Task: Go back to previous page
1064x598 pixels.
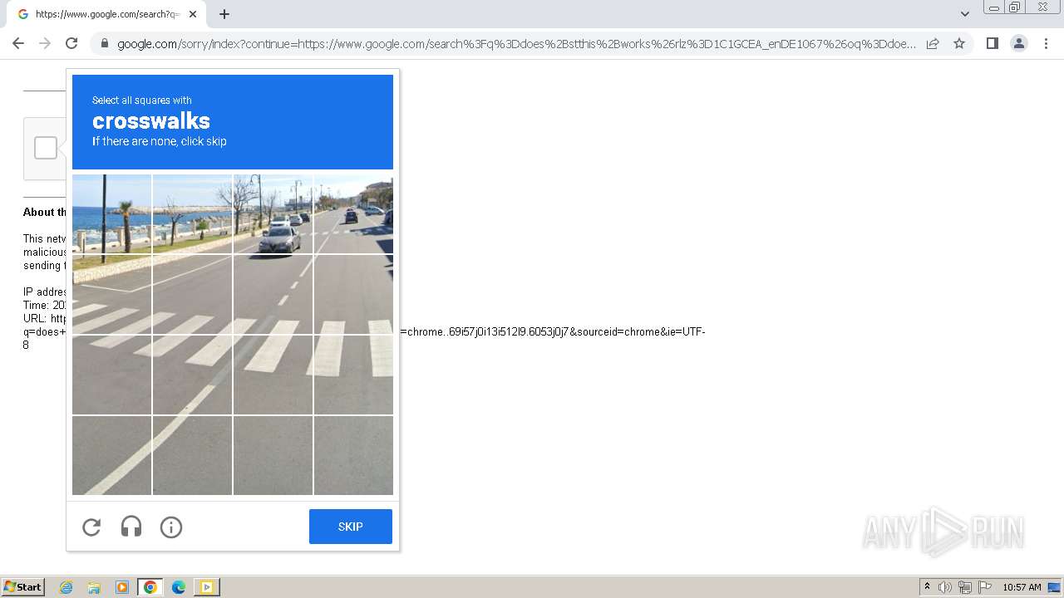Action: point(18,43)
